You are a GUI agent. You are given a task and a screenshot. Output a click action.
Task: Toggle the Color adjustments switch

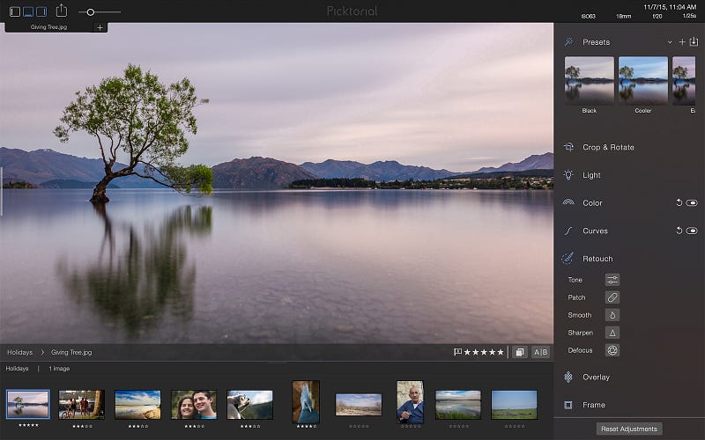pyautogui.click(x=692, y=203)
